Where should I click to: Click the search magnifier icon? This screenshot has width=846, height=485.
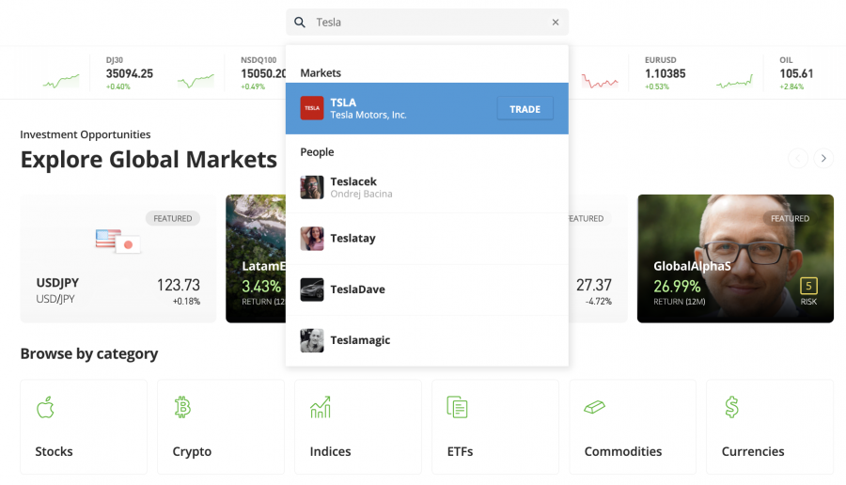coord(300,23)
